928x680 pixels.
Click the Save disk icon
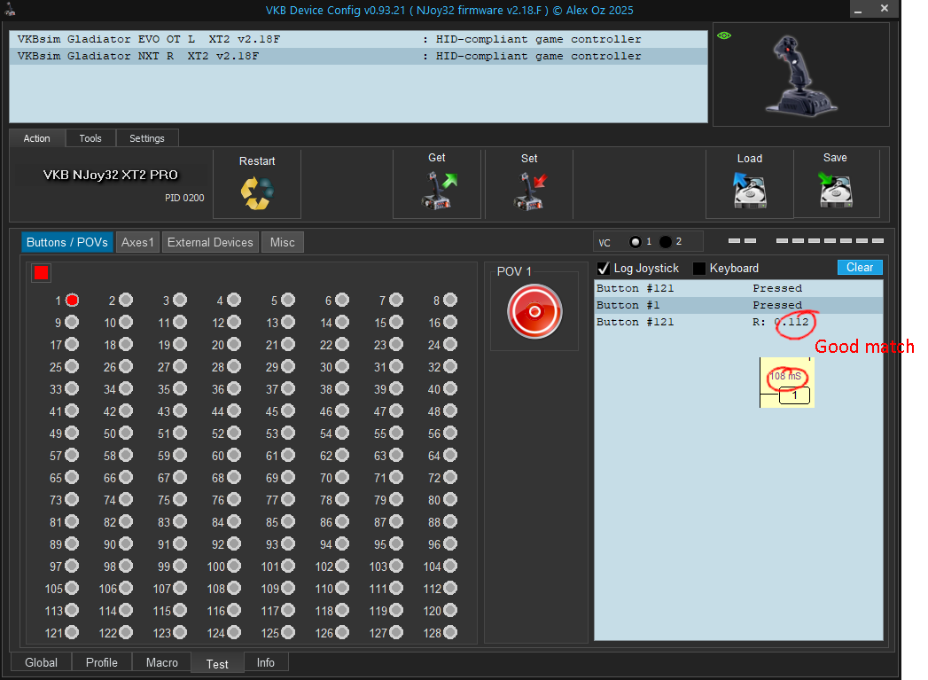coord(835,190)
